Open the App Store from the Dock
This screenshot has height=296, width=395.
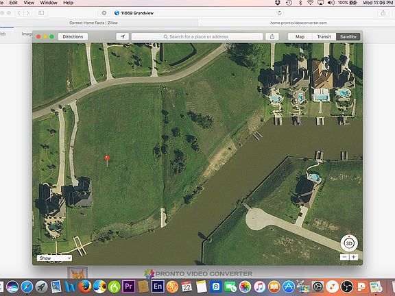tap(289, 286)
